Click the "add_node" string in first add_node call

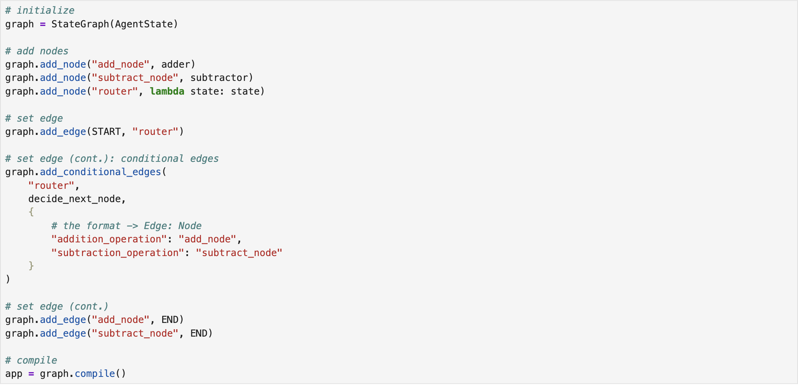tap(120, 65)
